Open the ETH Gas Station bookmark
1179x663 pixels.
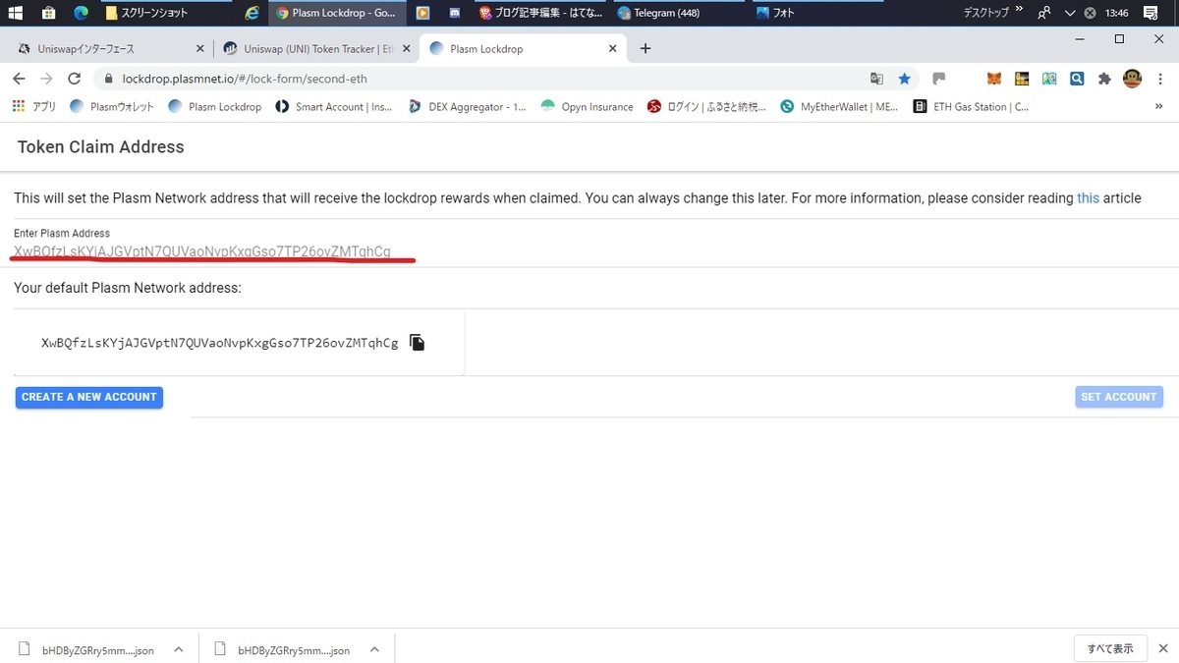(972, 106)
